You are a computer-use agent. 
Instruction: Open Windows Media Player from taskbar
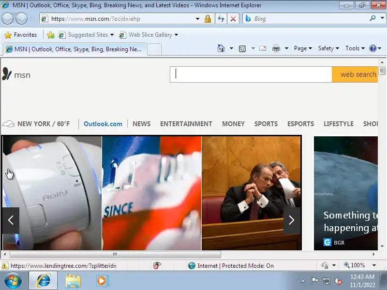click(102, 281)
